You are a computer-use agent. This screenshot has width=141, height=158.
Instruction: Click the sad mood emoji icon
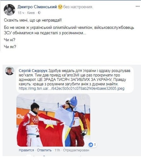coord(60,7)
